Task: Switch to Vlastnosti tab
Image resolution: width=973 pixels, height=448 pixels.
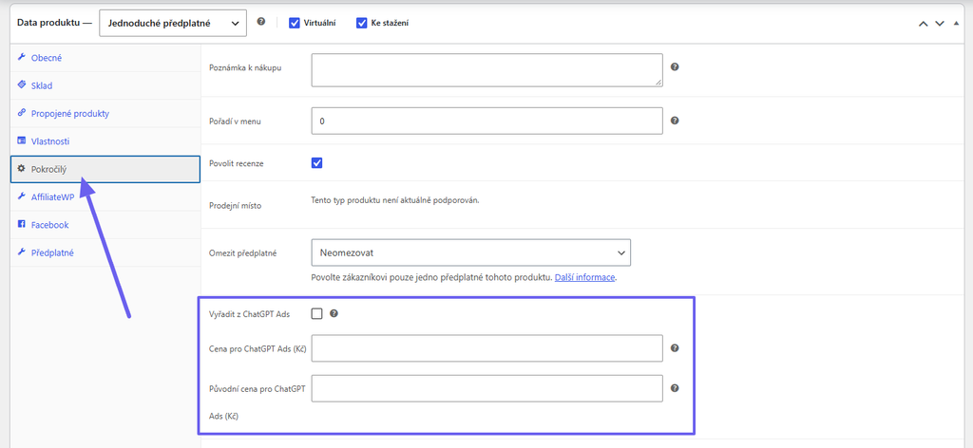Action: coord(105,141)
